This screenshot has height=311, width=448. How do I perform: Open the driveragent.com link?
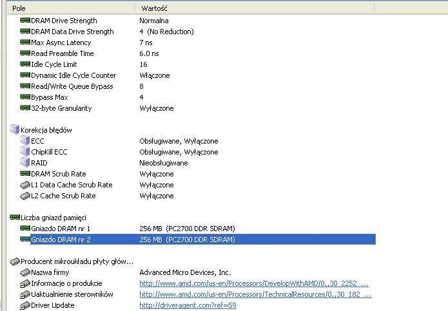(188, 305)
